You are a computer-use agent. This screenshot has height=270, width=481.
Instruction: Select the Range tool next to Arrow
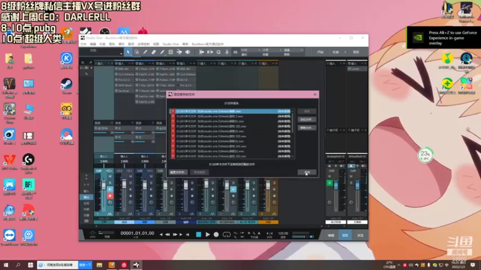click(136, 52)
